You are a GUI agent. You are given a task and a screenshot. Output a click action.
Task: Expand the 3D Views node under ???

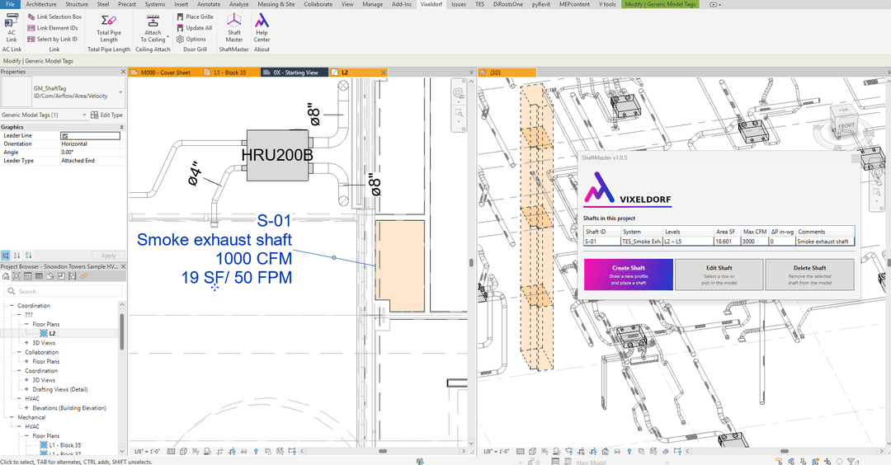pos(26,343)
